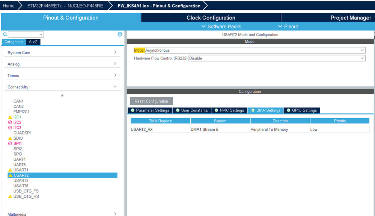Select USB_OTG_FS in the peripheral list
Viewport: 375px width, 216px height.
click(x=26, y=191)
